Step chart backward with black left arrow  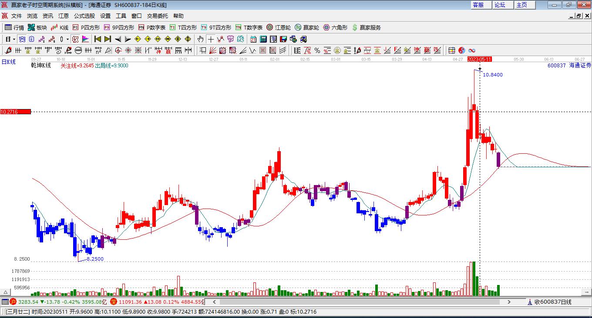point(118,39)
